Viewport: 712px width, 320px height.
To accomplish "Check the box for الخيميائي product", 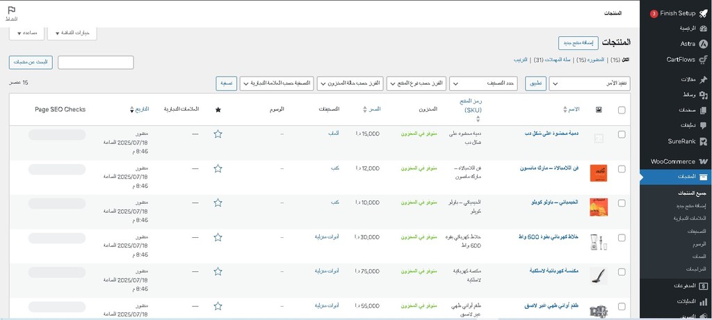I will [x=622, y=203].
